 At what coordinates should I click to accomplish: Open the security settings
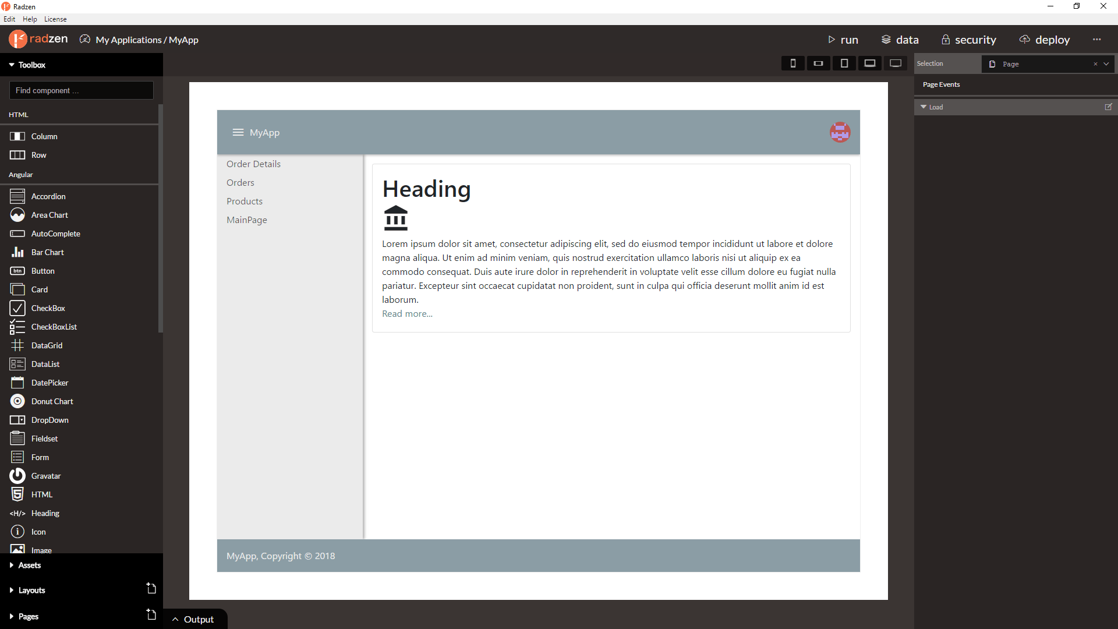(968, 40)
